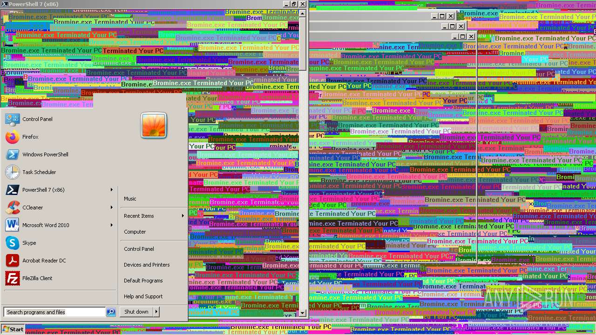The height and width of the screenshot is (335, 596).
Task: Maximize the PowerShell 7 (x86) window
Action: point(293,4)
